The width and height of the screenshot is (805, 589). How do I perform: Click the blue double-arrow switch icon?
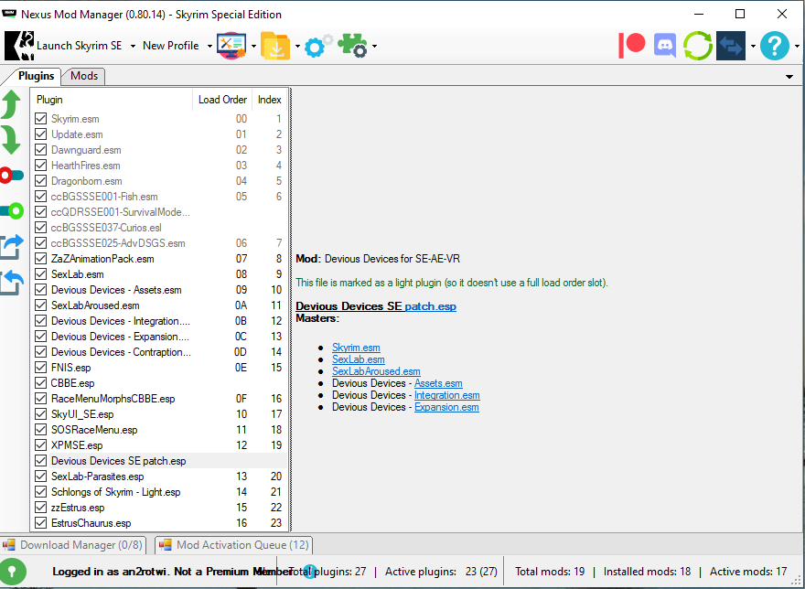point(731,46)
